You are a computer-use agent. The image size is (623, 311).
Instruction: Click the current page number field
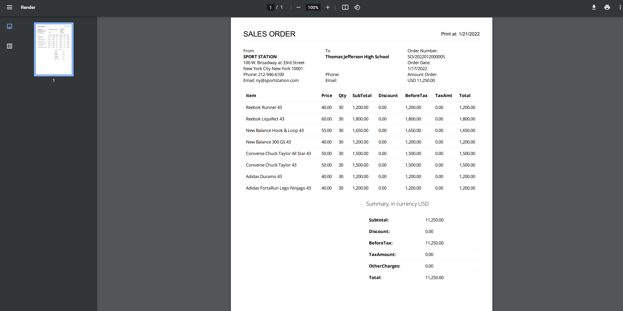270,7
